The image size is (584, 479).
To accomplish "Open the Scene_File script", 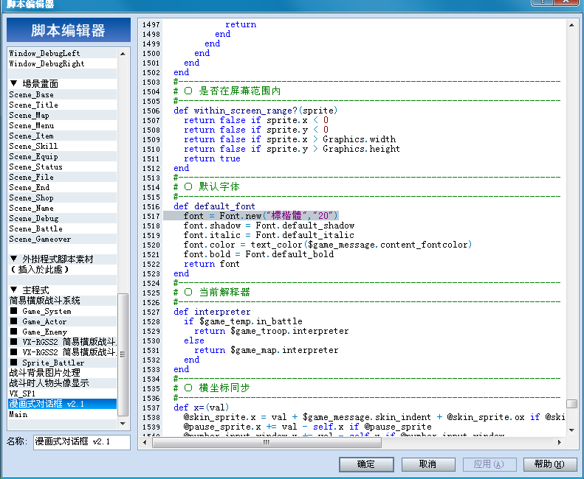I will pyautogui.click(x=63, y=177).
